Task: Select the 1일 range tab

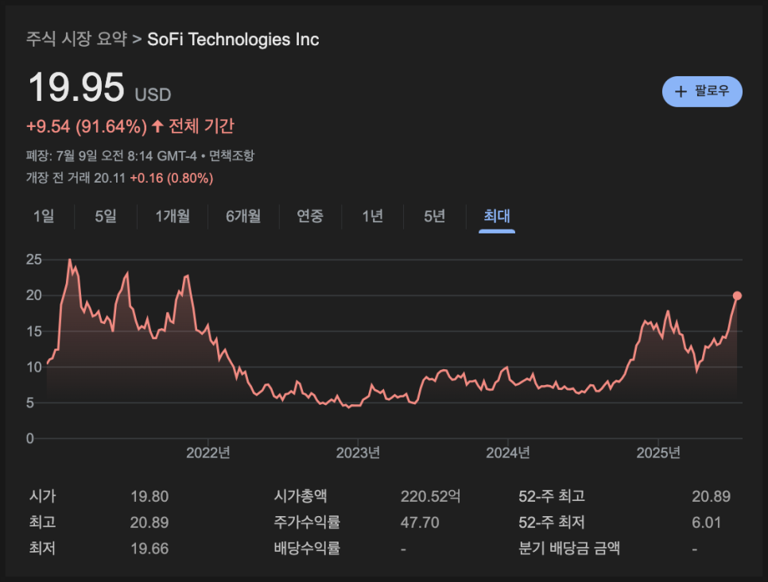Action: (x=44, y=216)
